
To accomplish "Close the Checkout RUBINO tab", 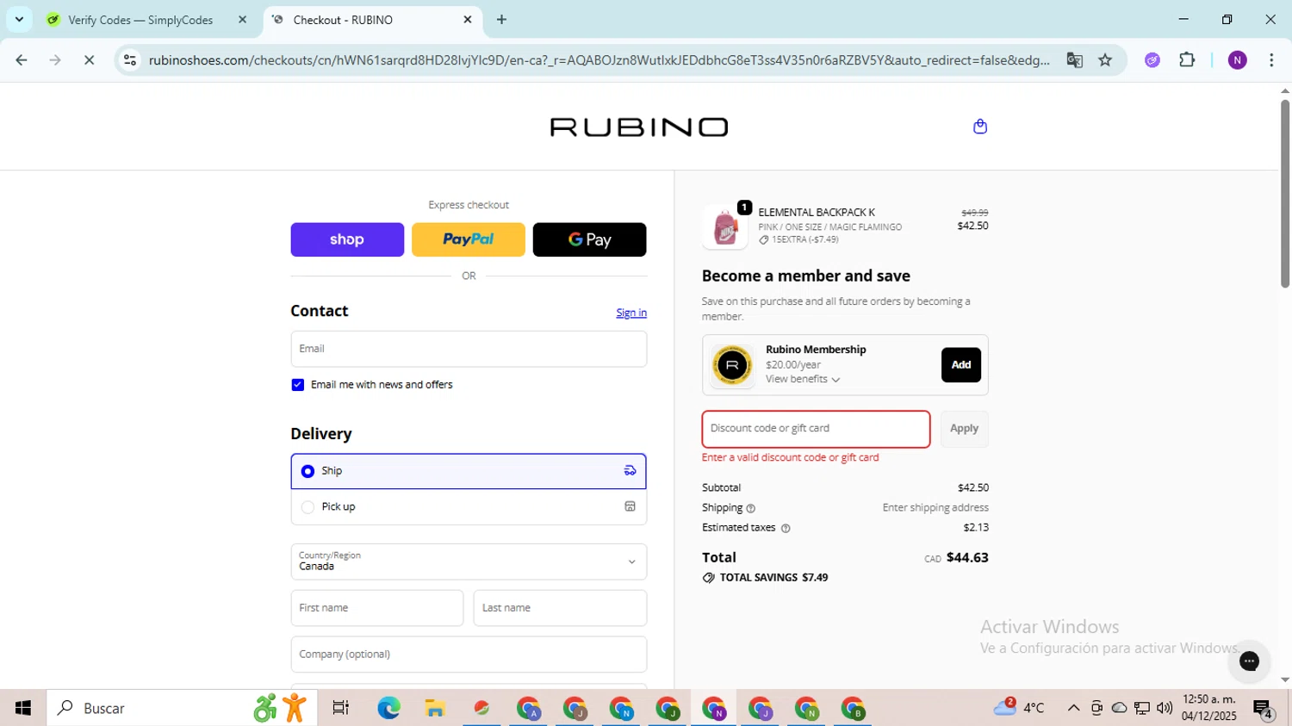I will (468, 20).
